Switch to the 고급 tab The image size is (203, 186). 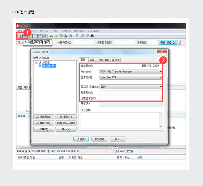point(92,60)
